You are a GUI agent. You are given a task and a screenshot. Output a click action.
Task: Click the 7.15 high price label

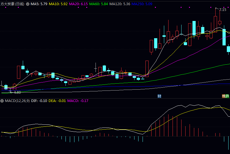pos(223,10)
